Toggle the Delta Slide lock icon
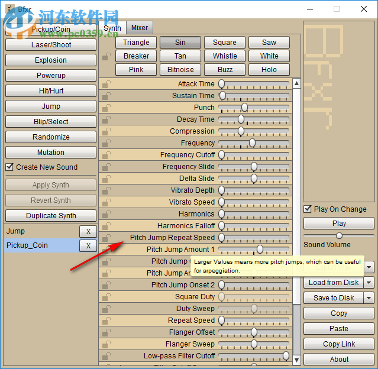 point(106,179)
